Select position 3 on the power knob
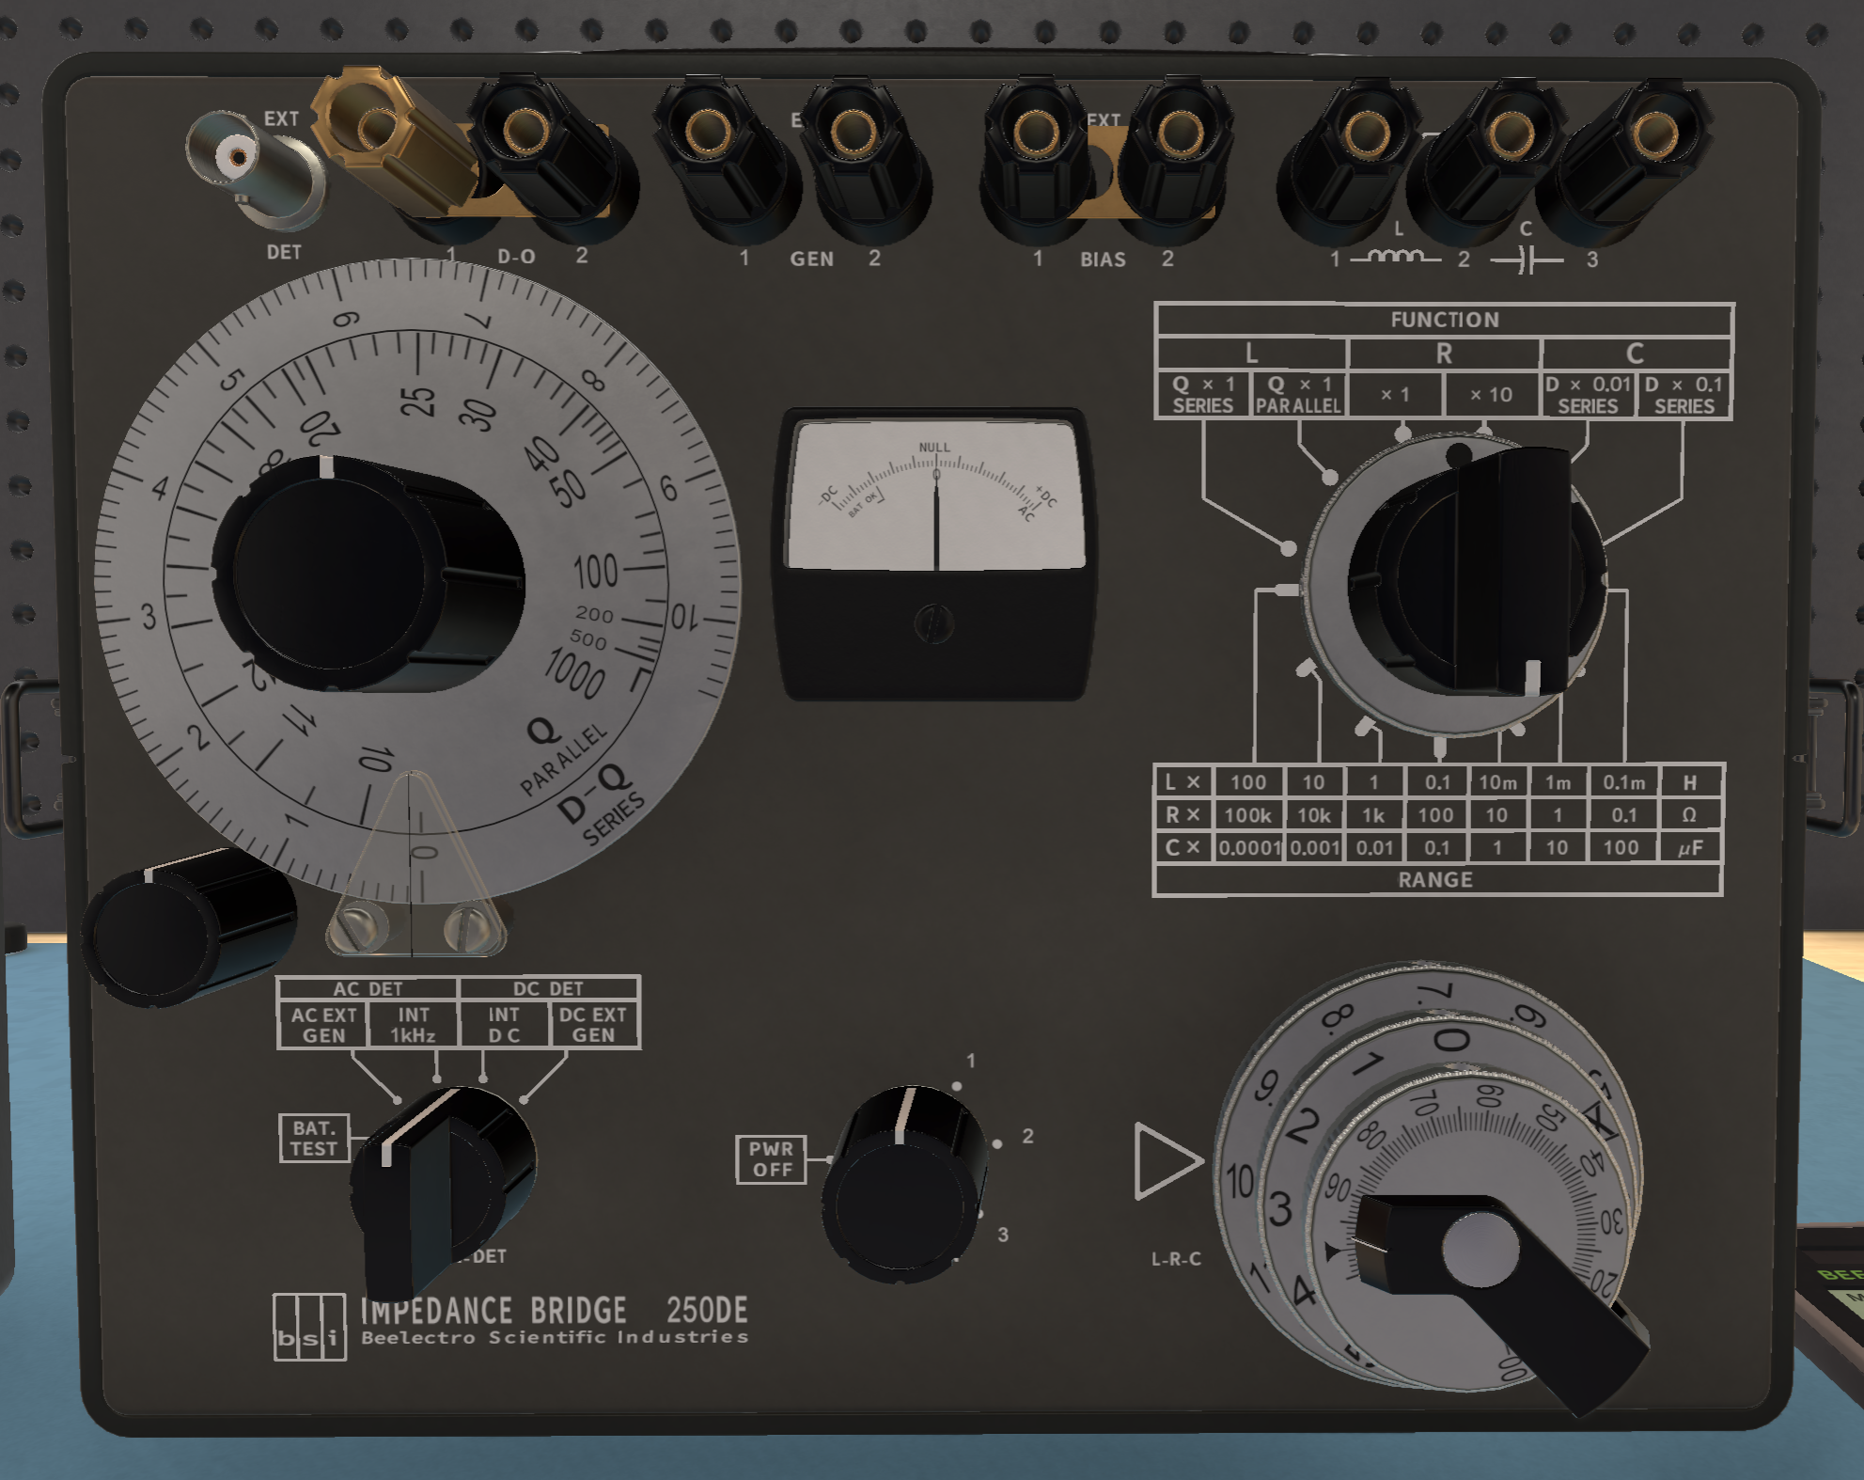1864x1480 pixels. (1003, 1235)
